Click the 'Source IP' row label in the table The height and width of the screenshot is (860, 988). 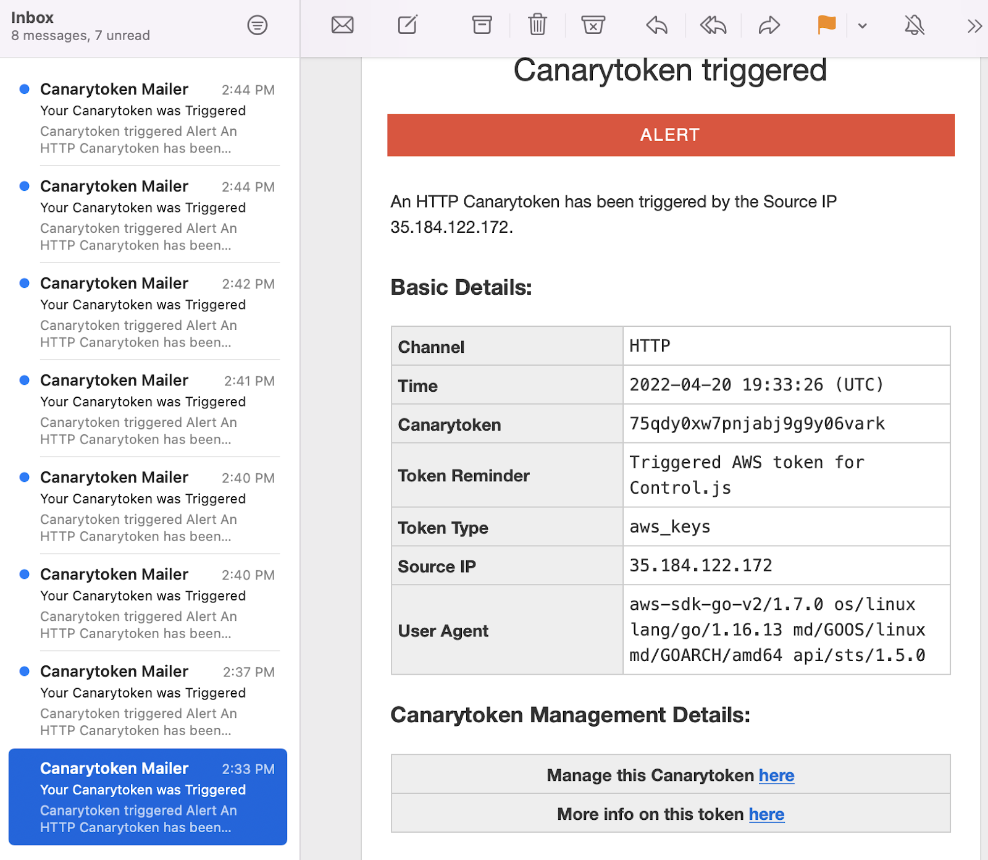(437, 567)
